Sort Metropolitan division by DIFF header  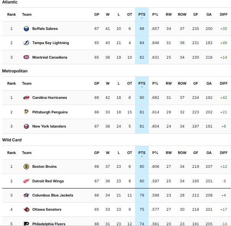coord(223,84)
